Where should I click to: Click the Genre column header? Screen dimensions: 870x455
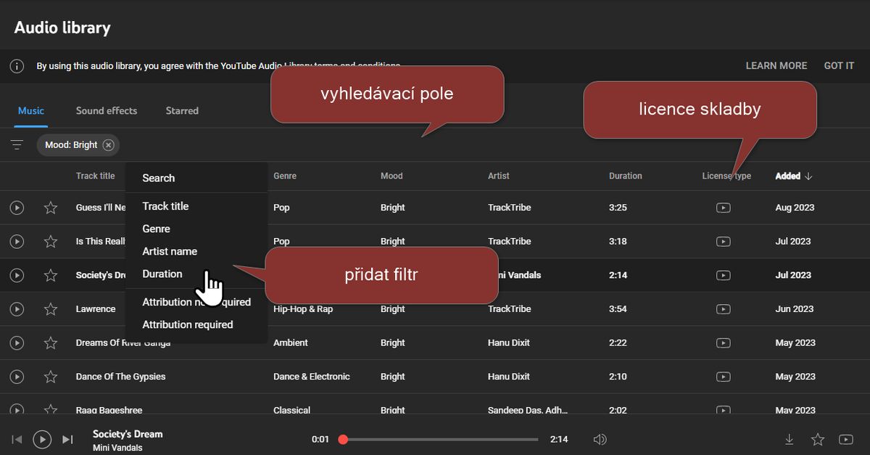click(285, 176)
